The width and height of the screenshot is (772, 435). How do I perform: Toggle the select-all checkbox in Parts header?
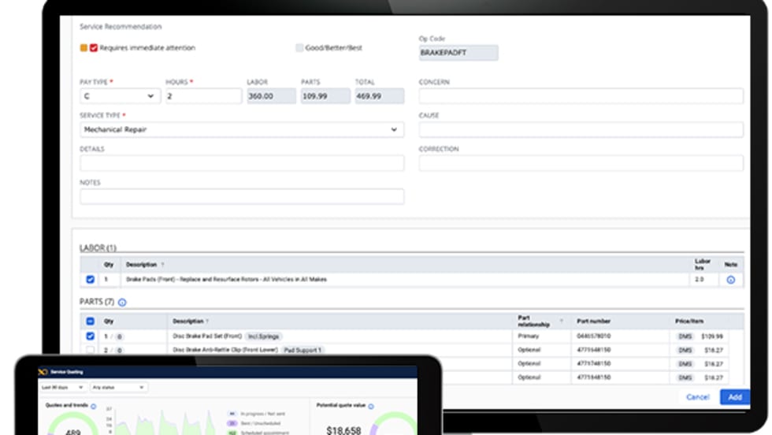[x=90, y=322]
